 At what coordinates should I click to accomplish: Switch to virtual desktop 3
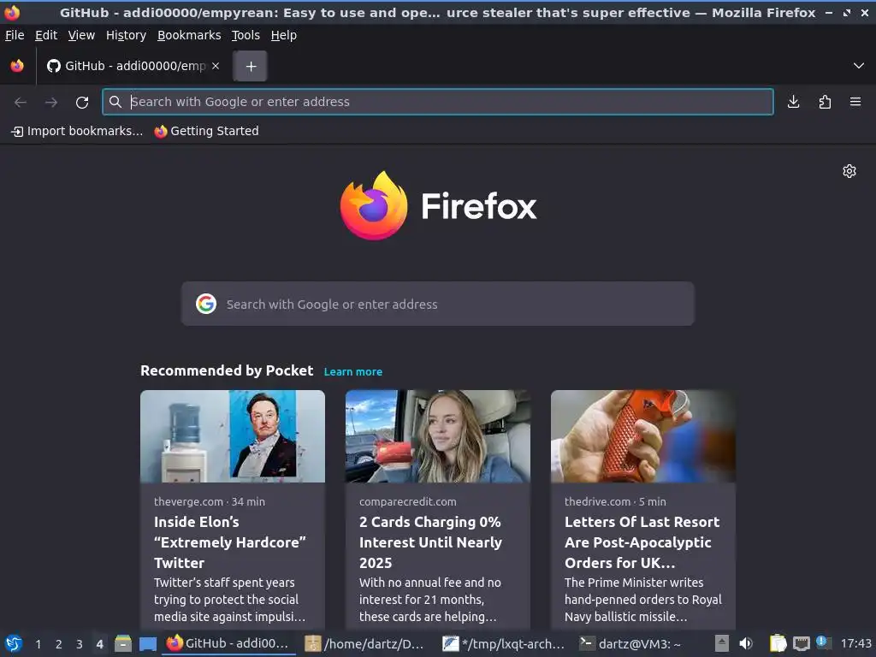[80, 644]
